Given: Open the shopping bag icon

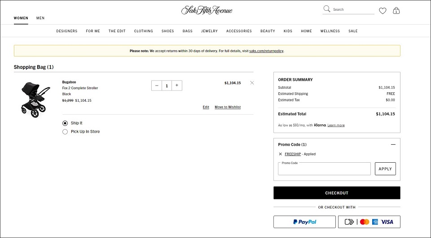Looking at the screenshot, I should pyautogui.click(x=396, y=11).
